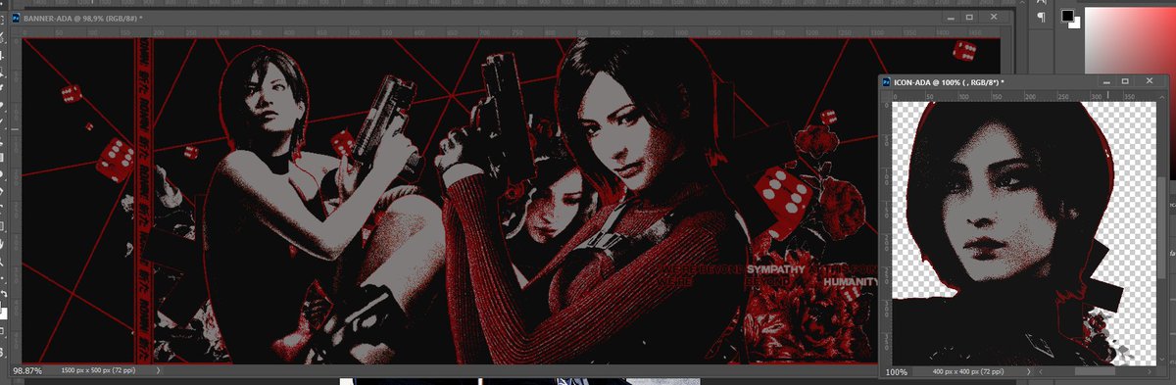Close the BANNER-ADA document window
The image size is (1176, 385).
pos(994,17)
